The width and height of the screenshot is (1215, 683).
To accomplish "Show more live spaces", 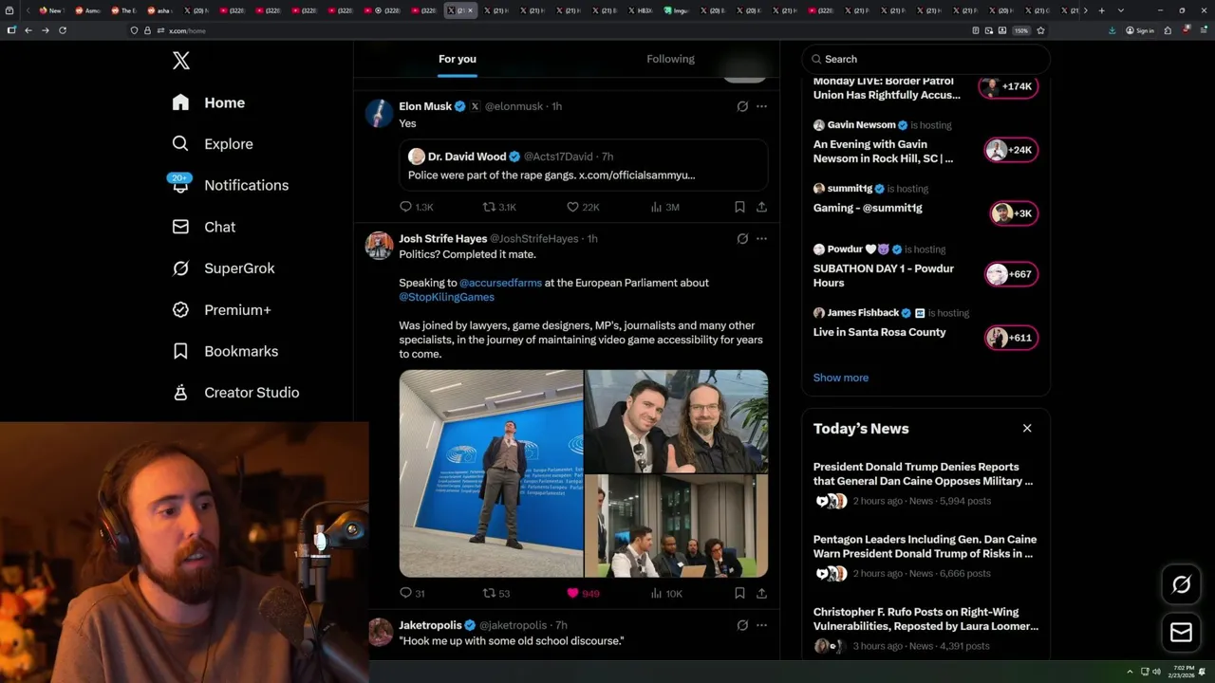I will [841, 378].
